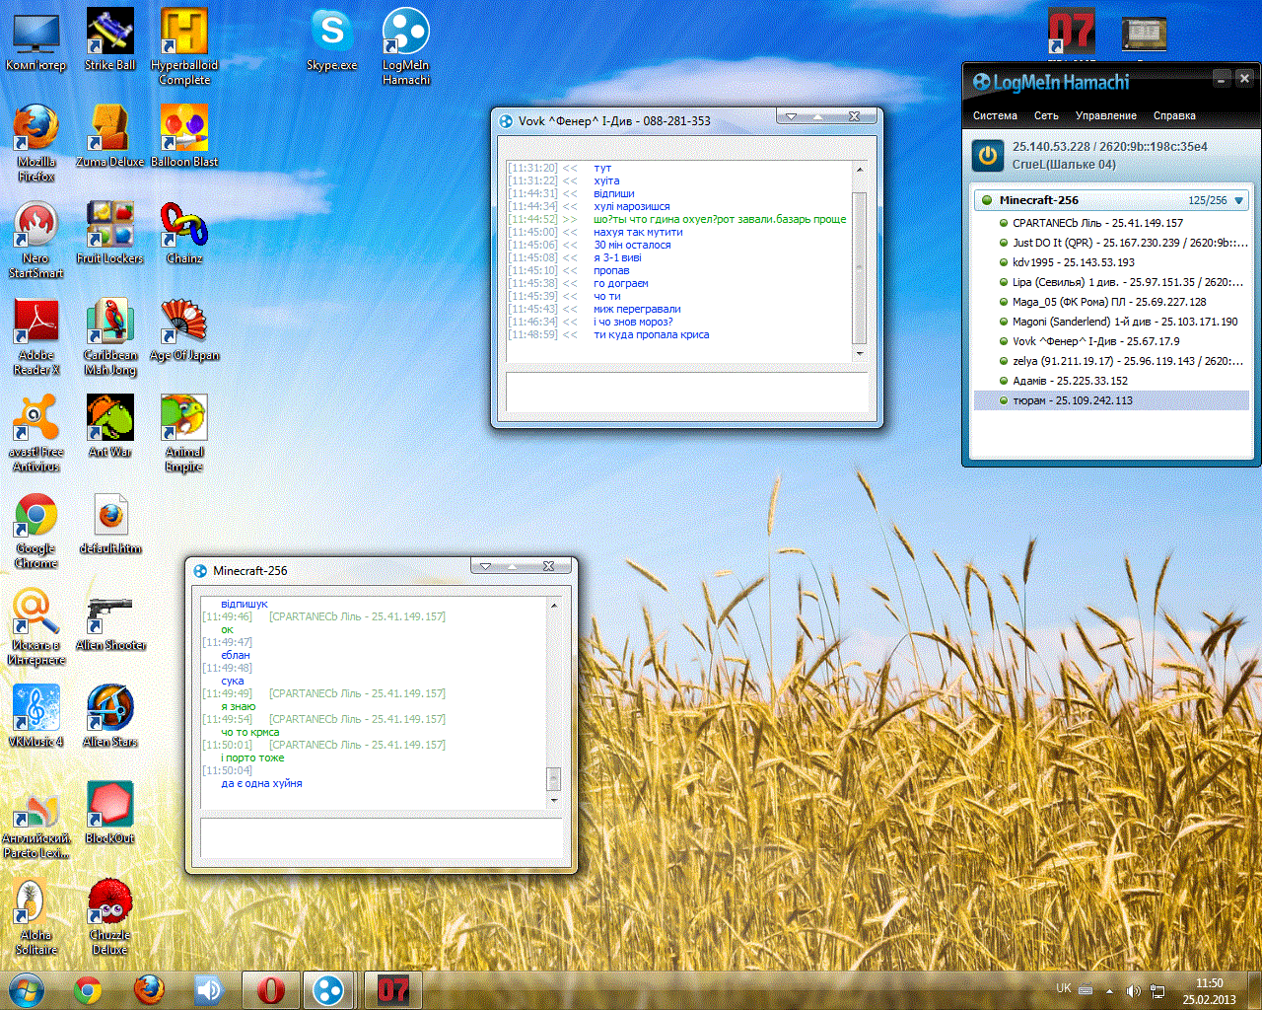Open the default.htm file icon

pos(110,524)
